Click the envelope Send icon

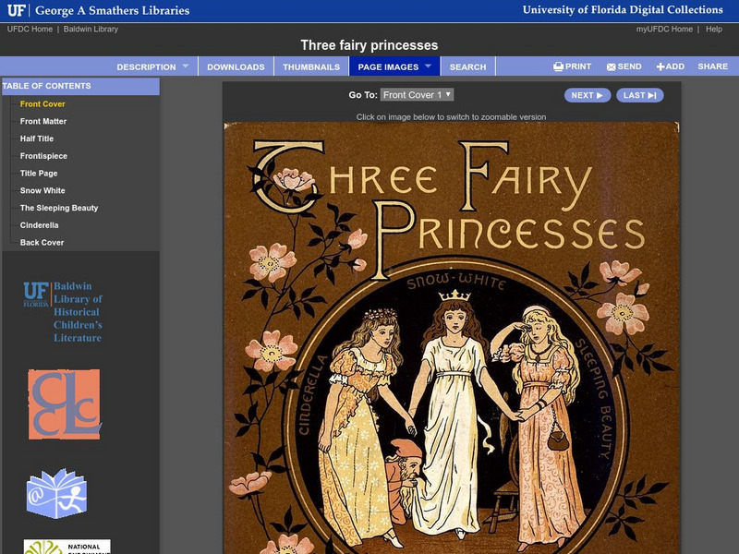pyautogui.click(x=611, y=66)
